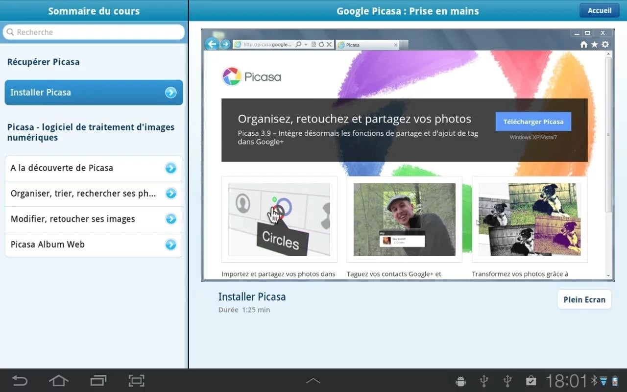Click browser home icon
This screenshot has height=392, width=627.
point(584,45)
